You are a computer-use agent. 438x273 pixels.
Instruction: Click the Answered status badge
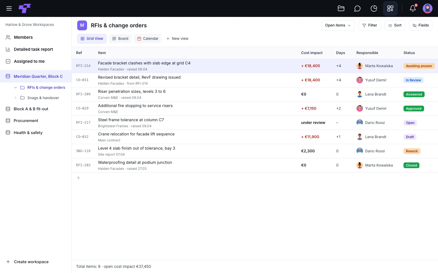pyautogui.click(x=414, y=94)
